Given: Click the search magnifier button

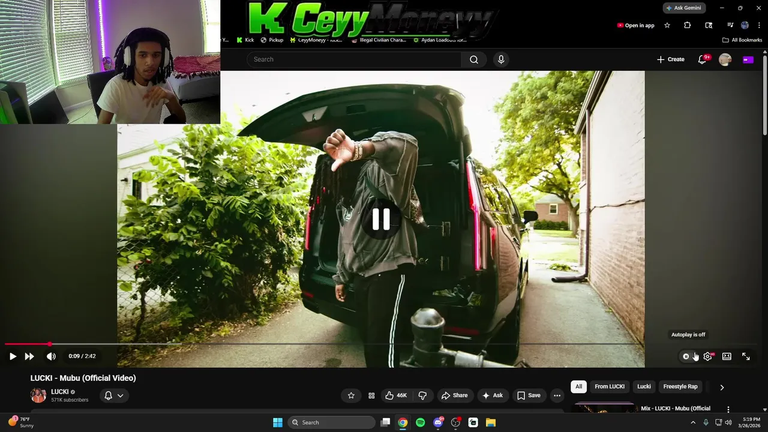Looking at the screenshot, I should click(x=474, y=59).
